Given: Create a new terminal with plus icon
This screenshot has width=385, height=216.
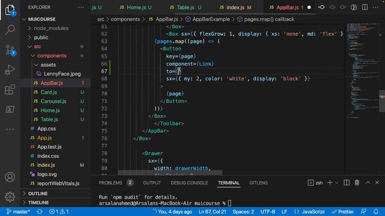Looking at the screenshot, I should click(330, 182).
